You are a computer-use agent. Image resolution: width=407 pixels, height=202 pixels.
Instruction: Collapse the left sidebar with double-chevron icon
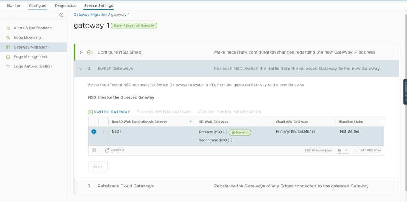[x=61, y=15]
